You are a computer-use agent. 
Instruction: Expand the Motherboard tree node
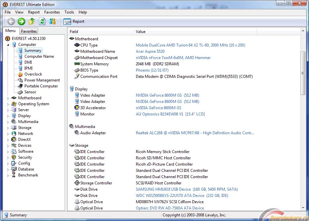tap(8, 98)
